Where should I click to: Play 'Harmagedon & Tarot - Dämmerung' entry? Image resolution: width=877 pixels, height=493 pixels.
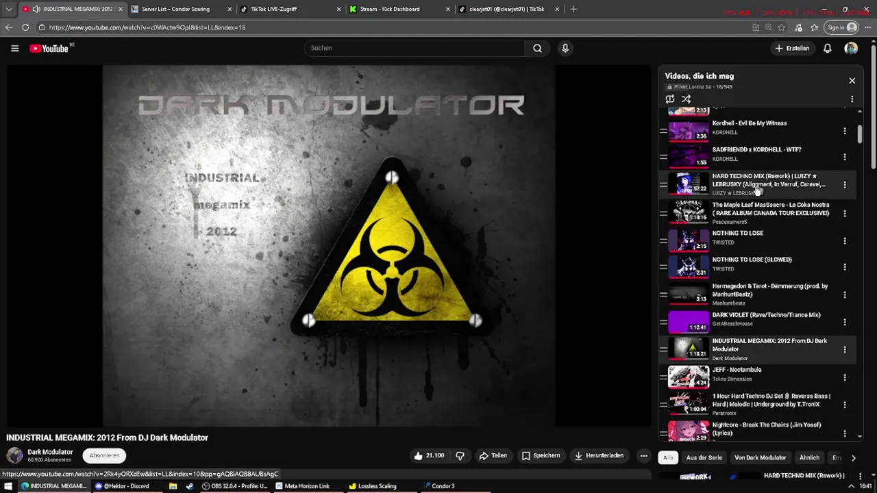click(x=770, y=290)
